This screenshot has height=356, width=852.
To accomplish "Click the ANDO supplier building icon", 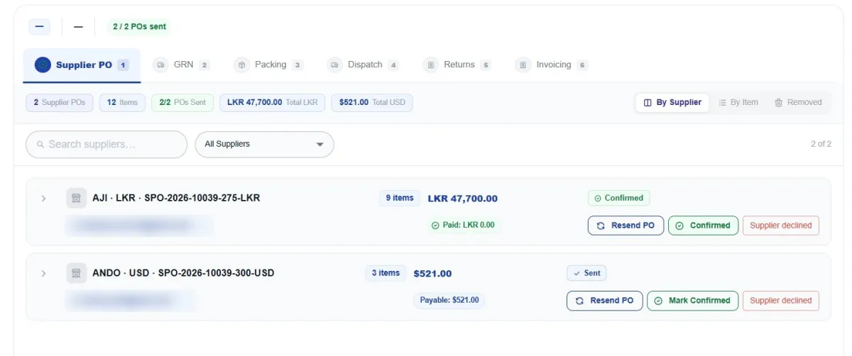I will (x=77, y=273).
